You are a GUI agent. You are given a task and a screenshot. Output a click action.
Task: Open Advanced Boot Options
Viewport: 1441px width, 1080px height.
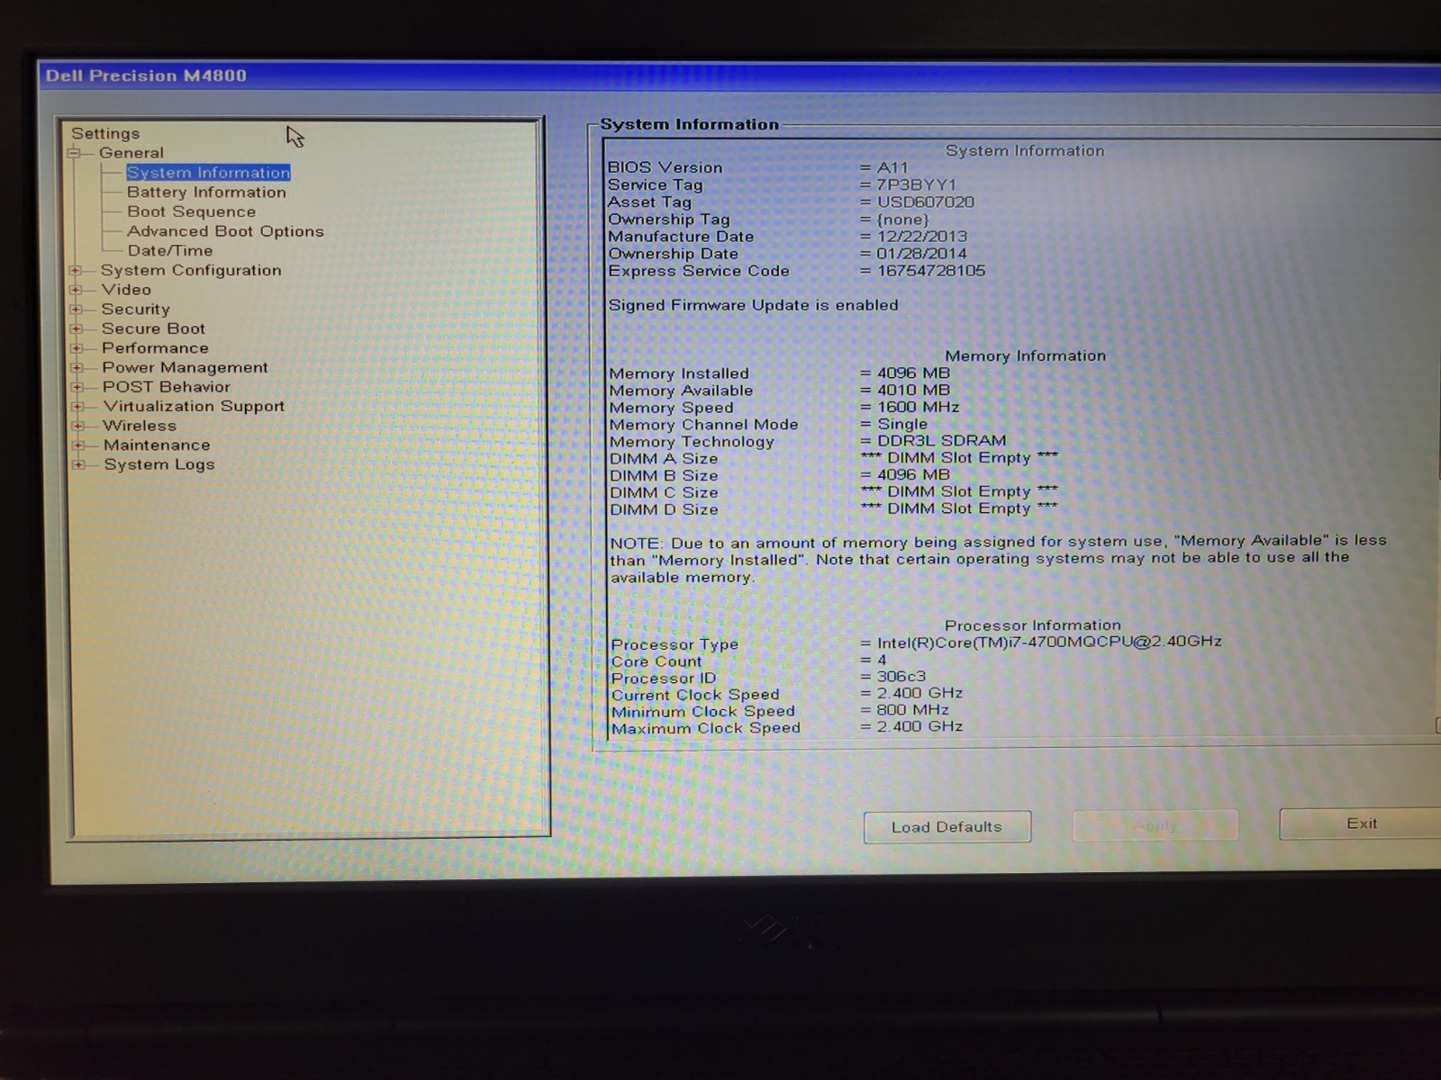(x=225, y=231)
